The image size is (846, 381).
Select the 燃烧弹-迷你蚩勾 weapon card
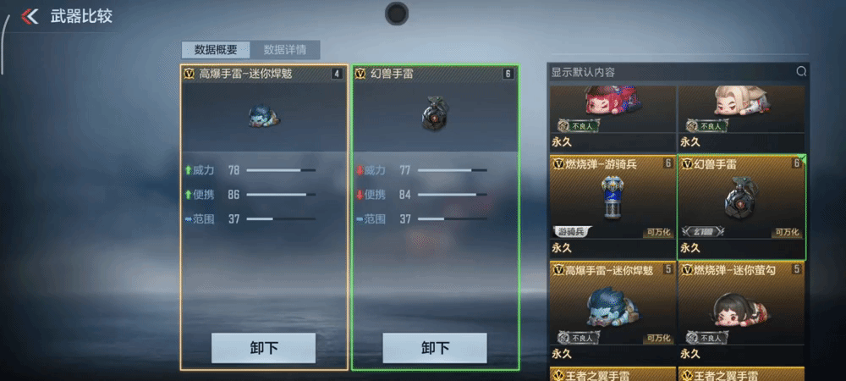click(741, 313)
